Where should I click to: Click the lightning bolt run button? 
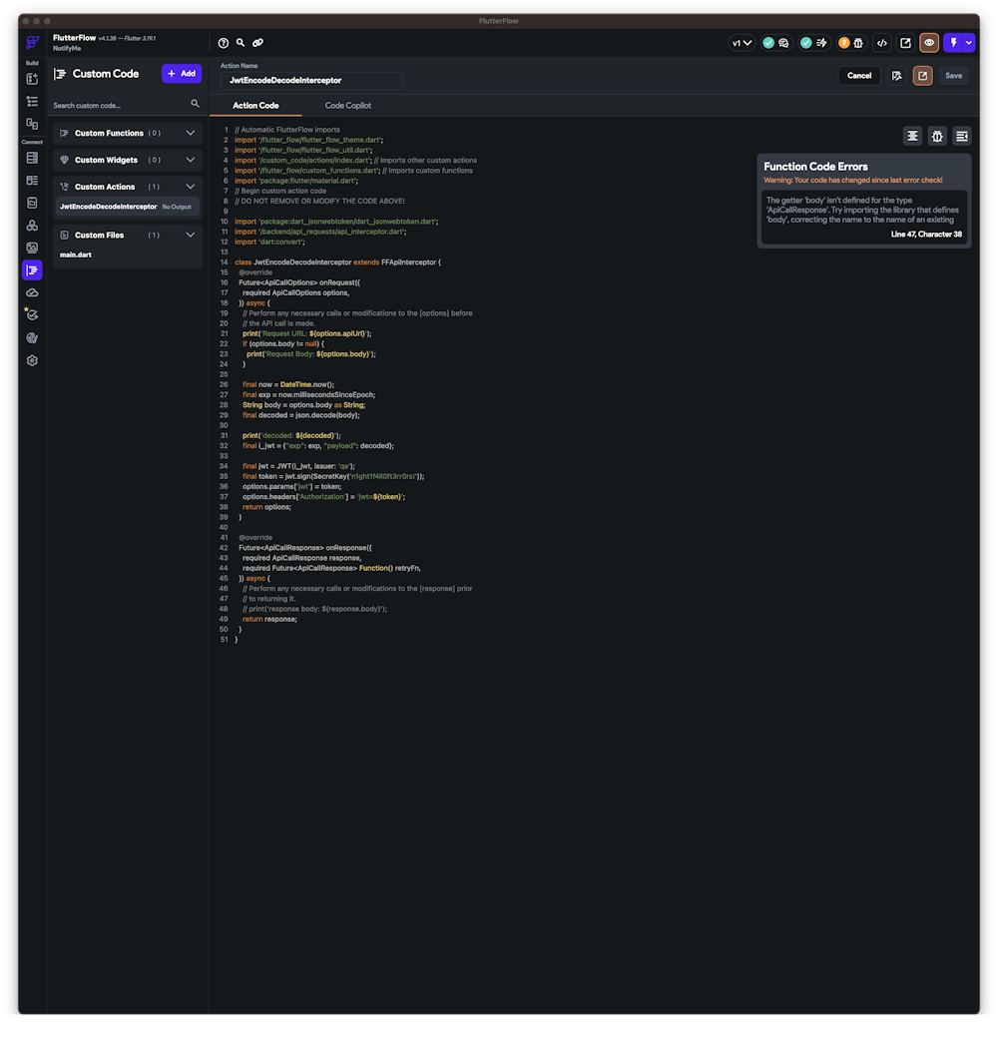(953, 43)
